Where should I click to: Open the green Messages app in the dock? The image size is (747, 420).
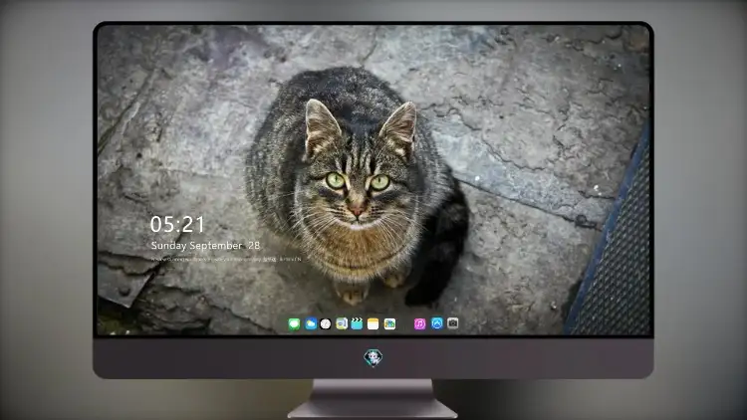(x=294, y=323)
